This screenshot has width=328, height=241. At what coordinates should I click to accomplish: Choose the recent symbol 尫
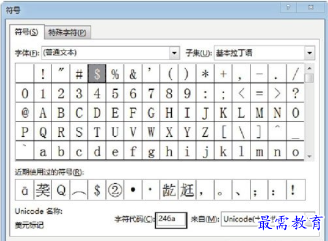pyautogui.click(x=187, y=190)
